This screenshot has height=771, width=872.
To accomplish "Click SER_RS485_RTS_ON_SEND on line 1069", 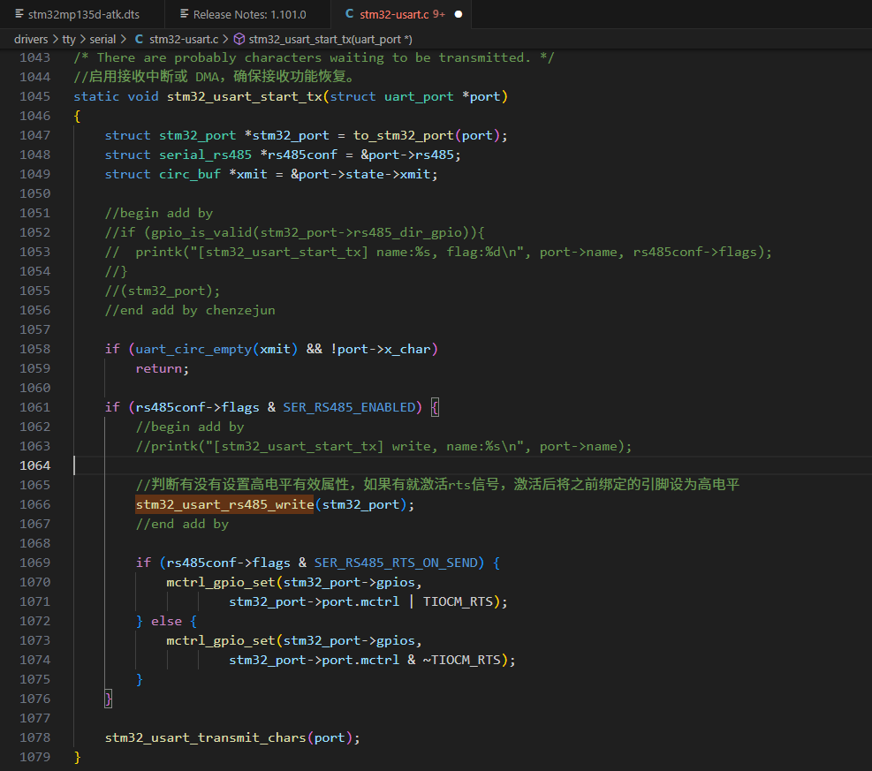I will coord(396,563).
